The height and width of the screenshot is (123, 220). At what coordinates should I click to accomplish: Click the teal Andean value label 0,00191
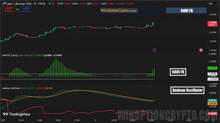[212, 100]
